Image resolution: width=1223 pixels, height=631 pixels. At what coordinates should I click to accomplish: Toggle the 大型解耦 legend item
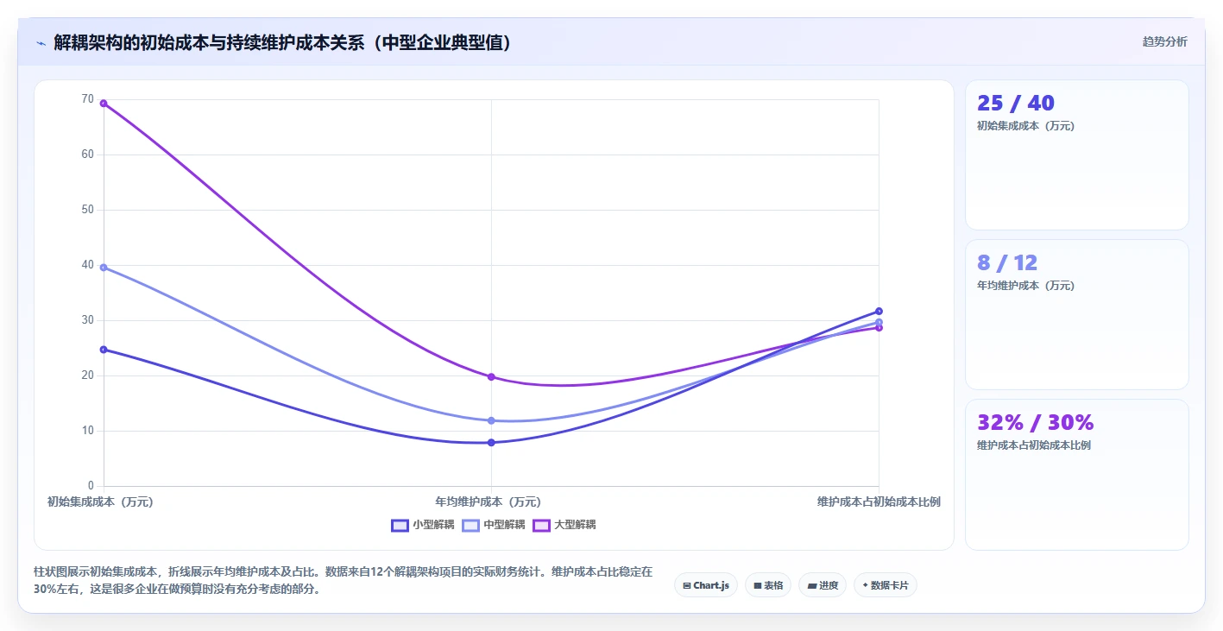point(564,525)
